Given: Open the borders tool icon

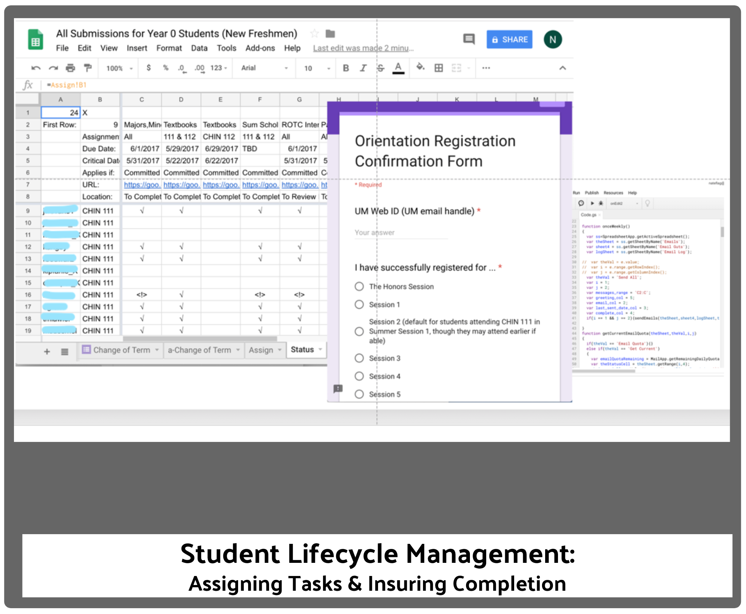Looking at the screenshot, I should [x=439, y=68].
